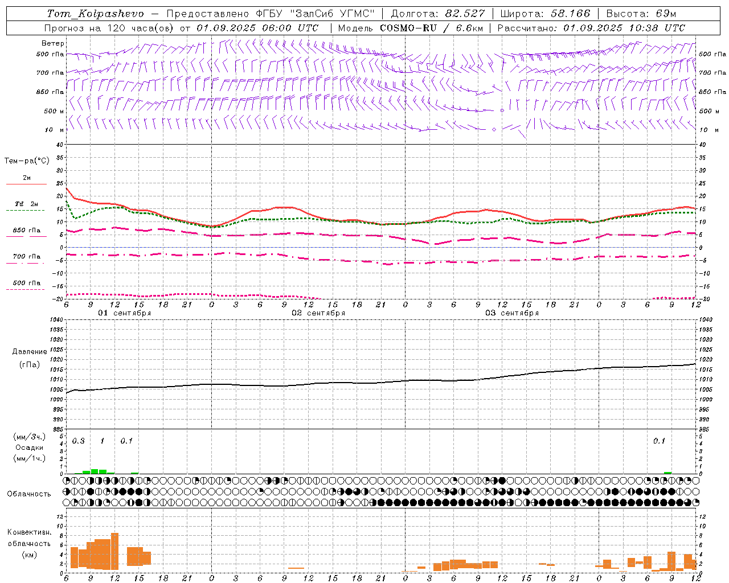The height and width of the screenshot is (583, 729).
Task: Select the model name COSMO-RU / 6.6км
Action: 431,28
